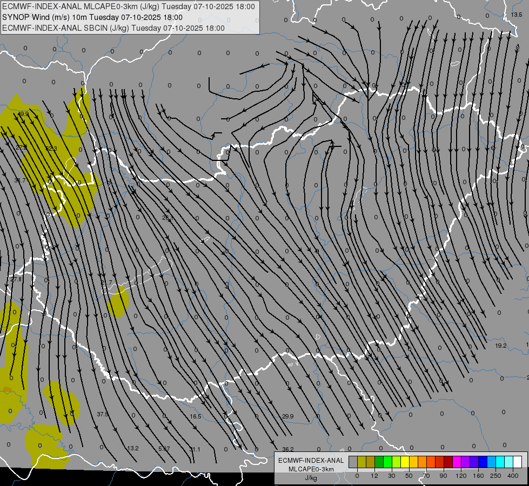Screen dimensions: 529x486
Task: Select the dark red legend swatch
Action: point(448,462)
